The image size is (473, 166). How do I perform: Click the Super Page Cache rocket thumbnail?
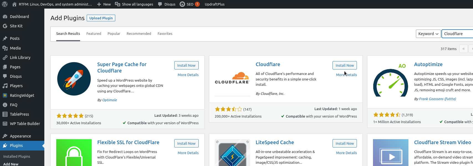[x=74, y=79]
